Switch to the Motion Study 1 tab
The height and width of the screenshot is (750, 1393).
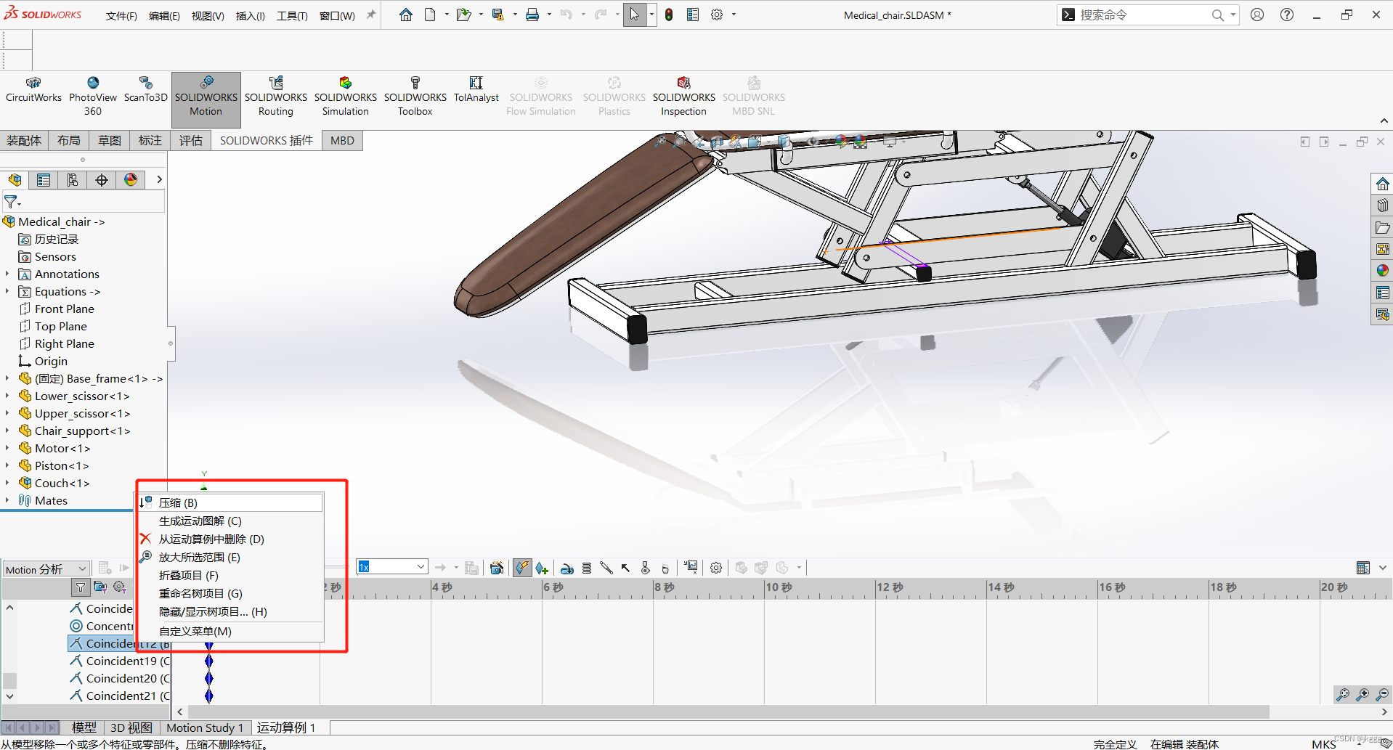pos(205,727)
